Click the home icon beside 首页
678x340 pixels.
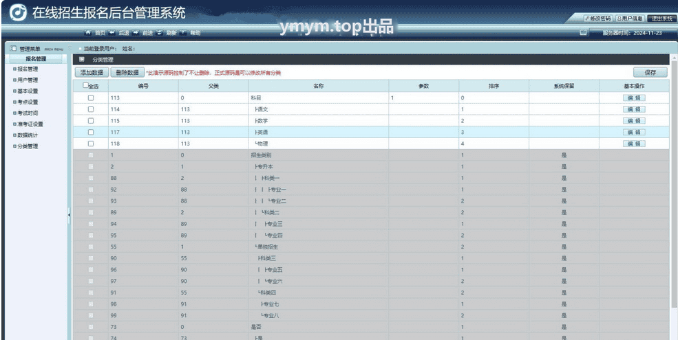pos(88,32)
